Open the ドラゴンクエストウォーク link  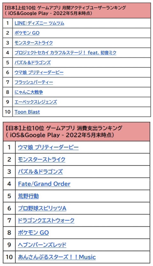(x=46, y=220)
